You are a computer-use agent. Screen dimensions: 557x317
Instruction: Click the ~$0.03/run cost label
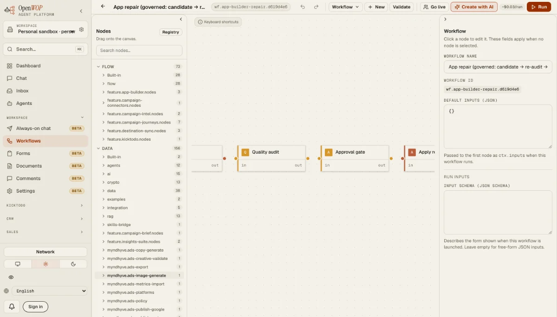[x=512, y=7]
